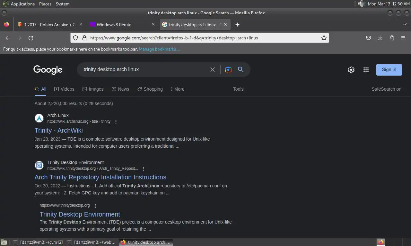Click the trinity desktop arch taskbar item
411x246 pixels.
click(146, 242)
